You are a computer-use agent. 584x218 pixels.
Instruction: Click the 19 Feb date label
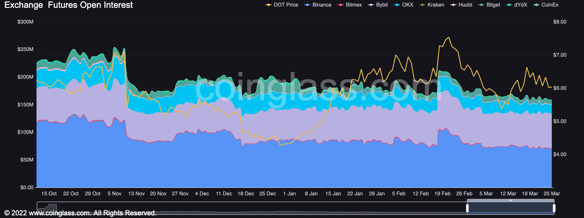point(443,194)
